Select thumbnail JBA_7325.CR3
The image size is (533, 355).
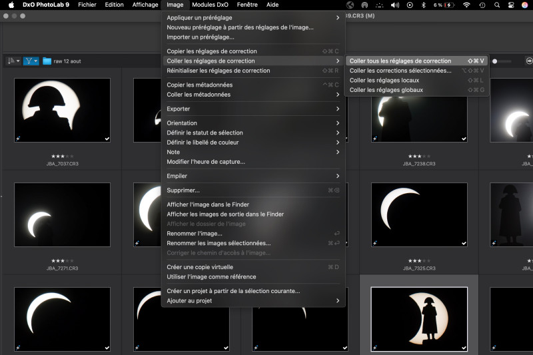click(419, 214)
